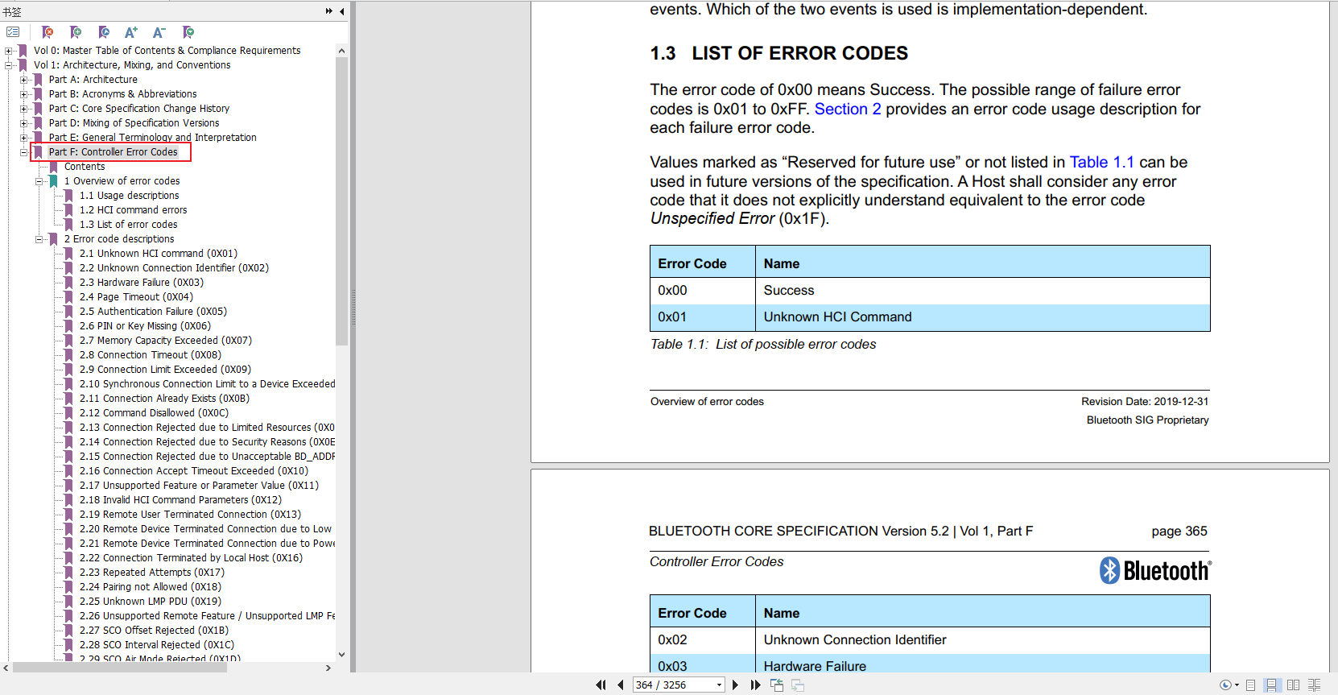The image size is (1338, 695).
Task: Open 2.24 Pairing not Allowed (0X18) bookmark
Action: click(x=151, y=587)
